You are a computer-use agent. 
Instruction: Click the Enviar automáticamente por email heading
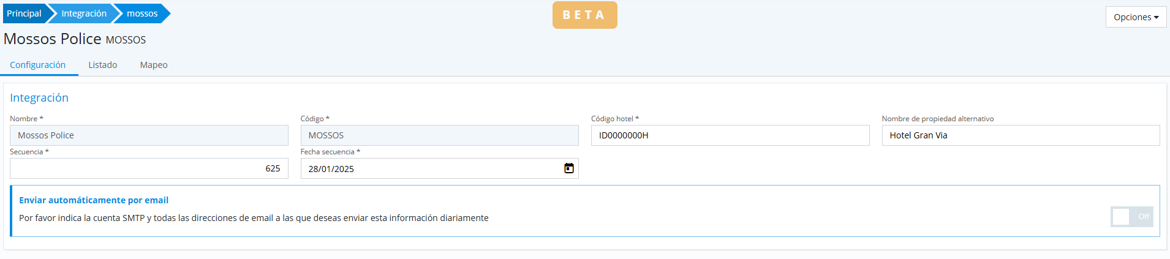pyautogui.click(x=94, y=200)
